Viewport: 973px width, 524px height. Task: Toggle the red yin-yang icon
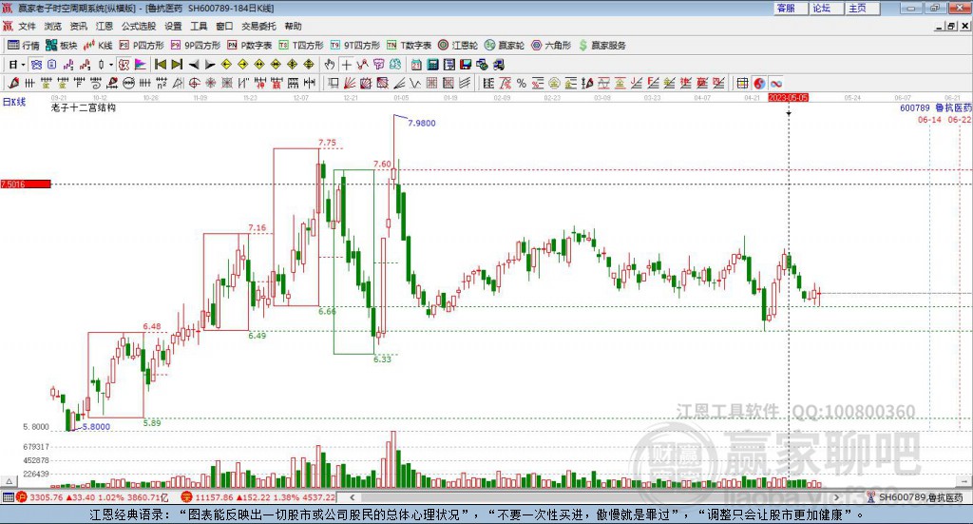pyautogui.click(x=759, y=83)
